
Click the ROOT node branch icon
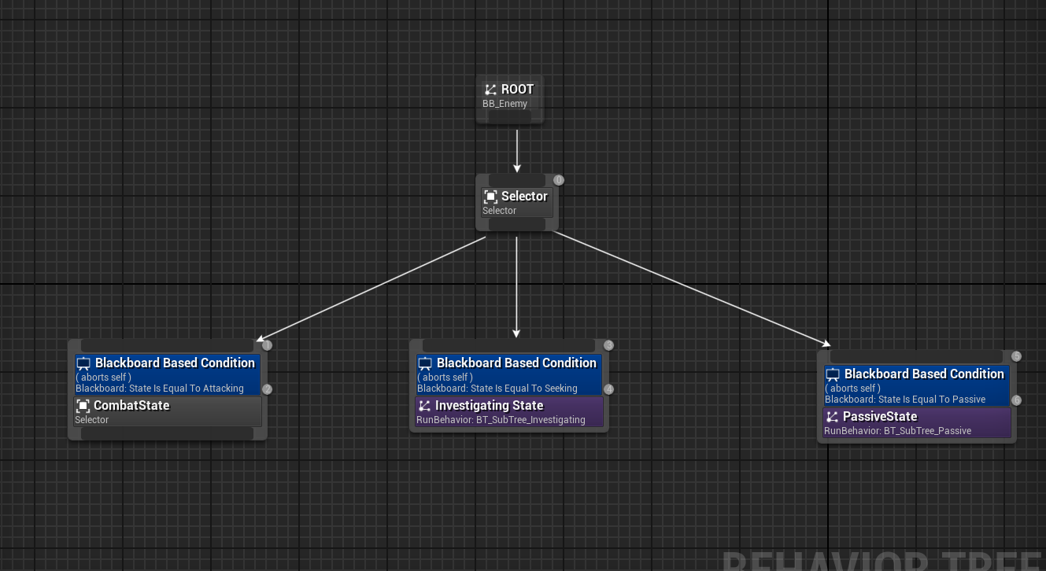(490, 90)
